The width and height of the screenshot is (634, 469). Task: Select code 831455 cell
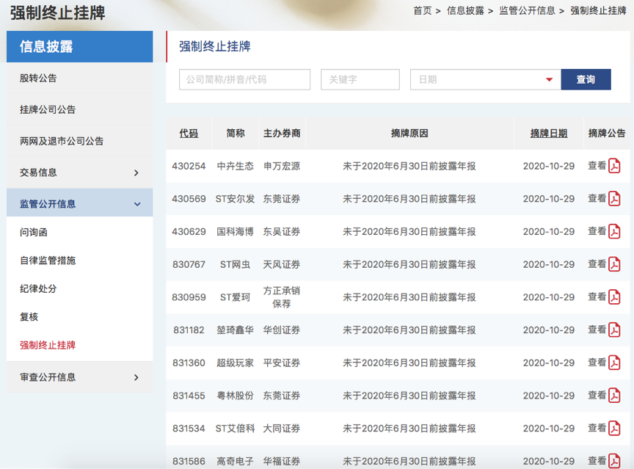point(189,396)
